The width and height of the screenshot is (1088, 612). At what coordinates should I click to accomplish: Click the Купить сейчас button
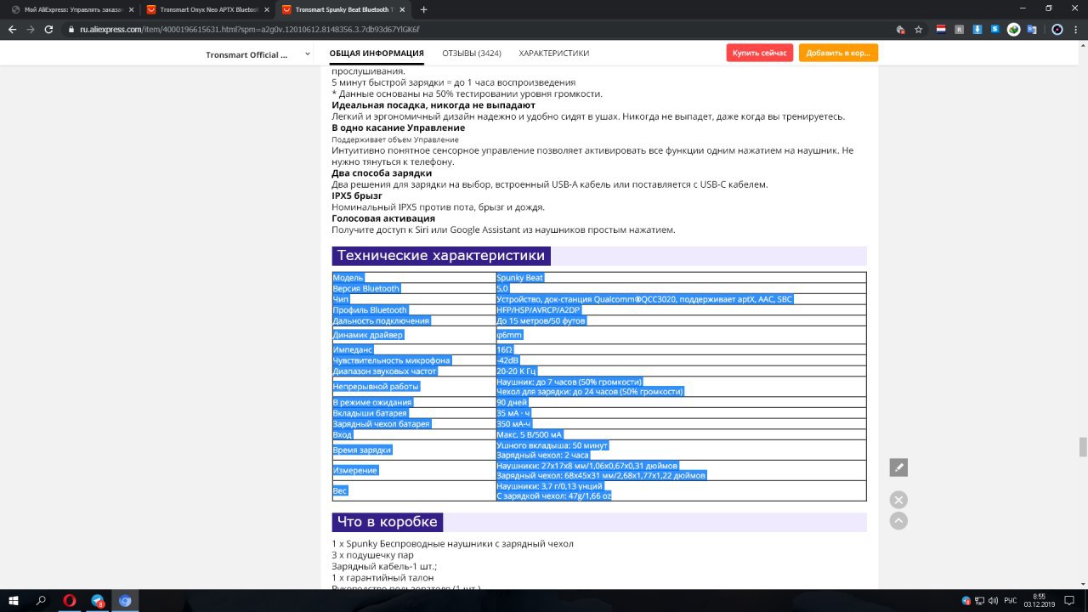click(x=760, y=53)
